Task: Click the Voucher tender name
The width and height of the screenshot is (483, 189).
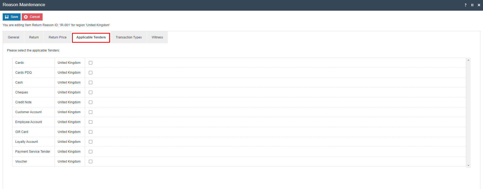Action: (21, 162)
